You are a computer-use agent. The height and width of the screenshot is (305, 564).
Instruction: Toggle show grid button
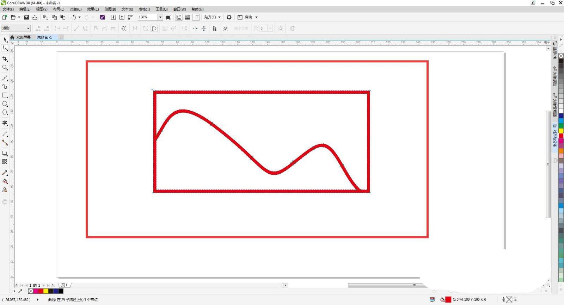188,17
